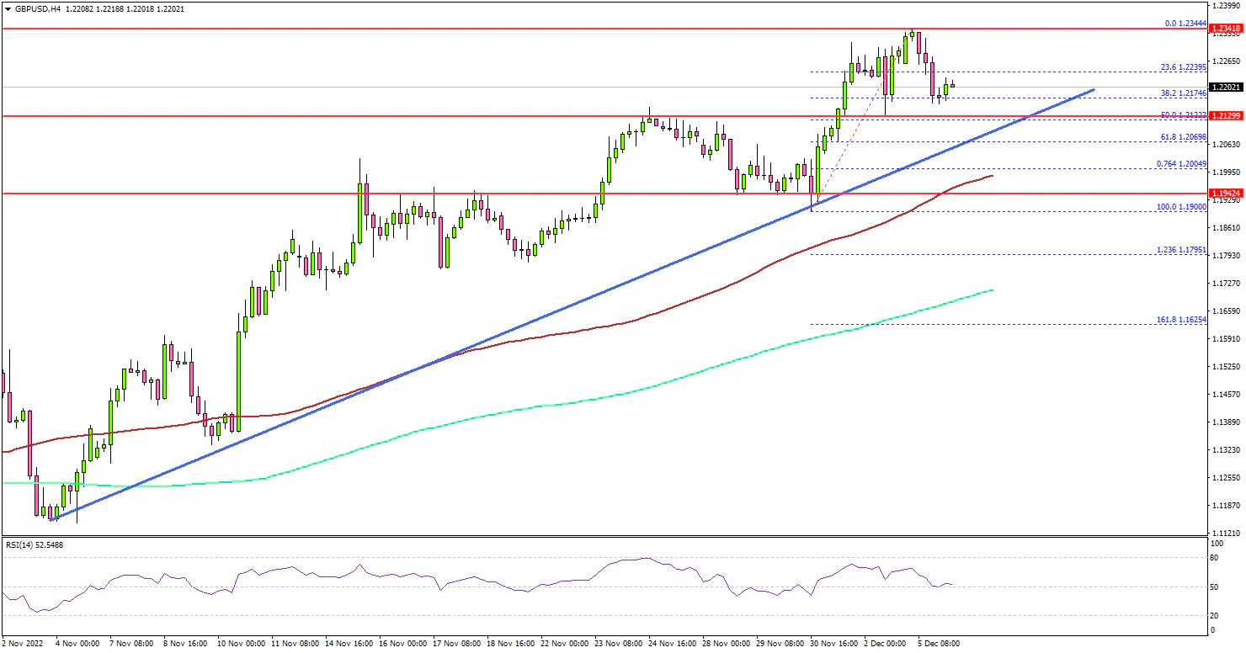This screenshot has height=653, width=1246.
Task: Select the 1.236 Fibonacci extension label
Action: pyautogui.click(x=1181, y=249)
